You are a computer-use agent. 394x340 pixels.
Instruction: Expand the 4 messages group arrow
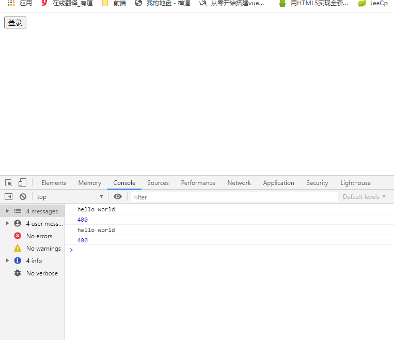(x=7, y=211)
